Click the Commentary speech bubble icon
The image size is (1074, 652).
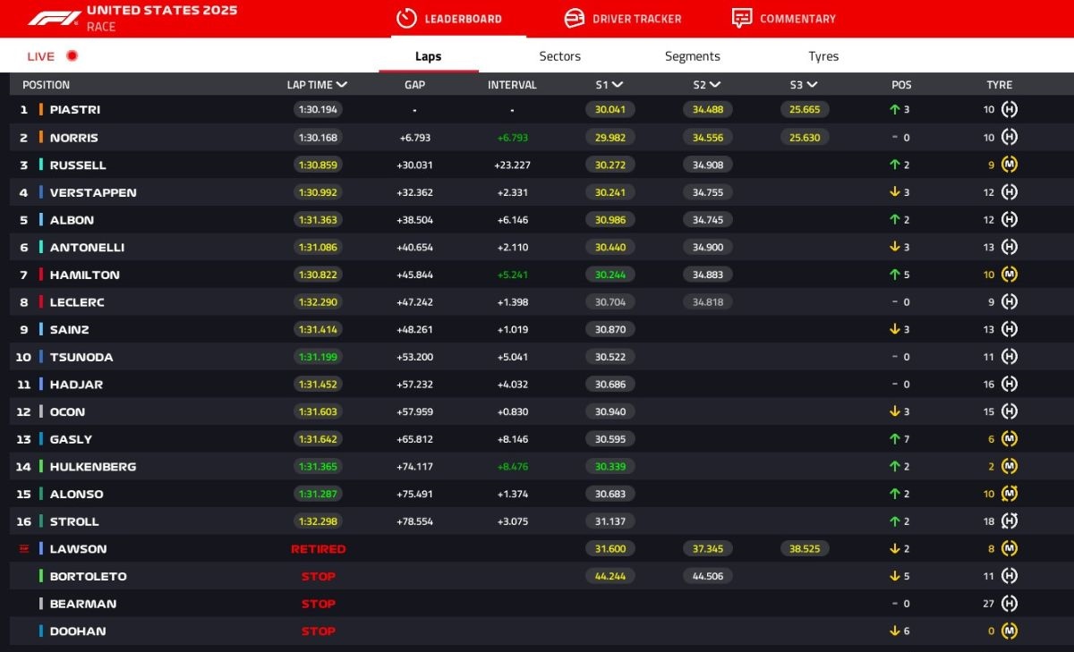coord(741,18)
